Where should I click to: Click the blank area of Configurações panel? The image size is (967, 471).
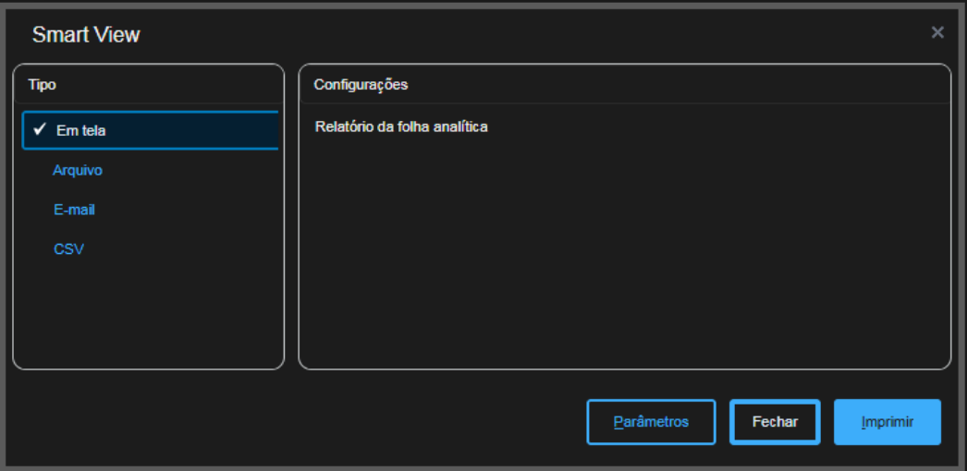[x=624, y=249]
